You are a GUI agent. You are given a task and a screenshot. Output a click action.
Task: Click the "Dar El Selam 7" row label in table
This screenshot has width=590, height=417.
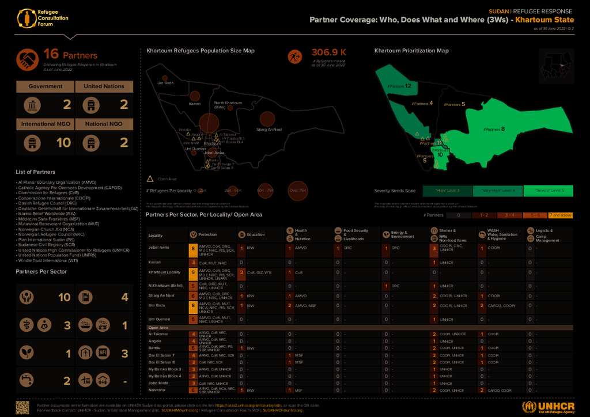(x=161, y=355)
